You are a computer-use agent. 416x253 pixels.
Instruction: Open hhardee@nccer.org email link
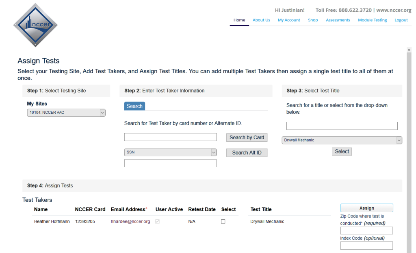(x=130, y=221)
